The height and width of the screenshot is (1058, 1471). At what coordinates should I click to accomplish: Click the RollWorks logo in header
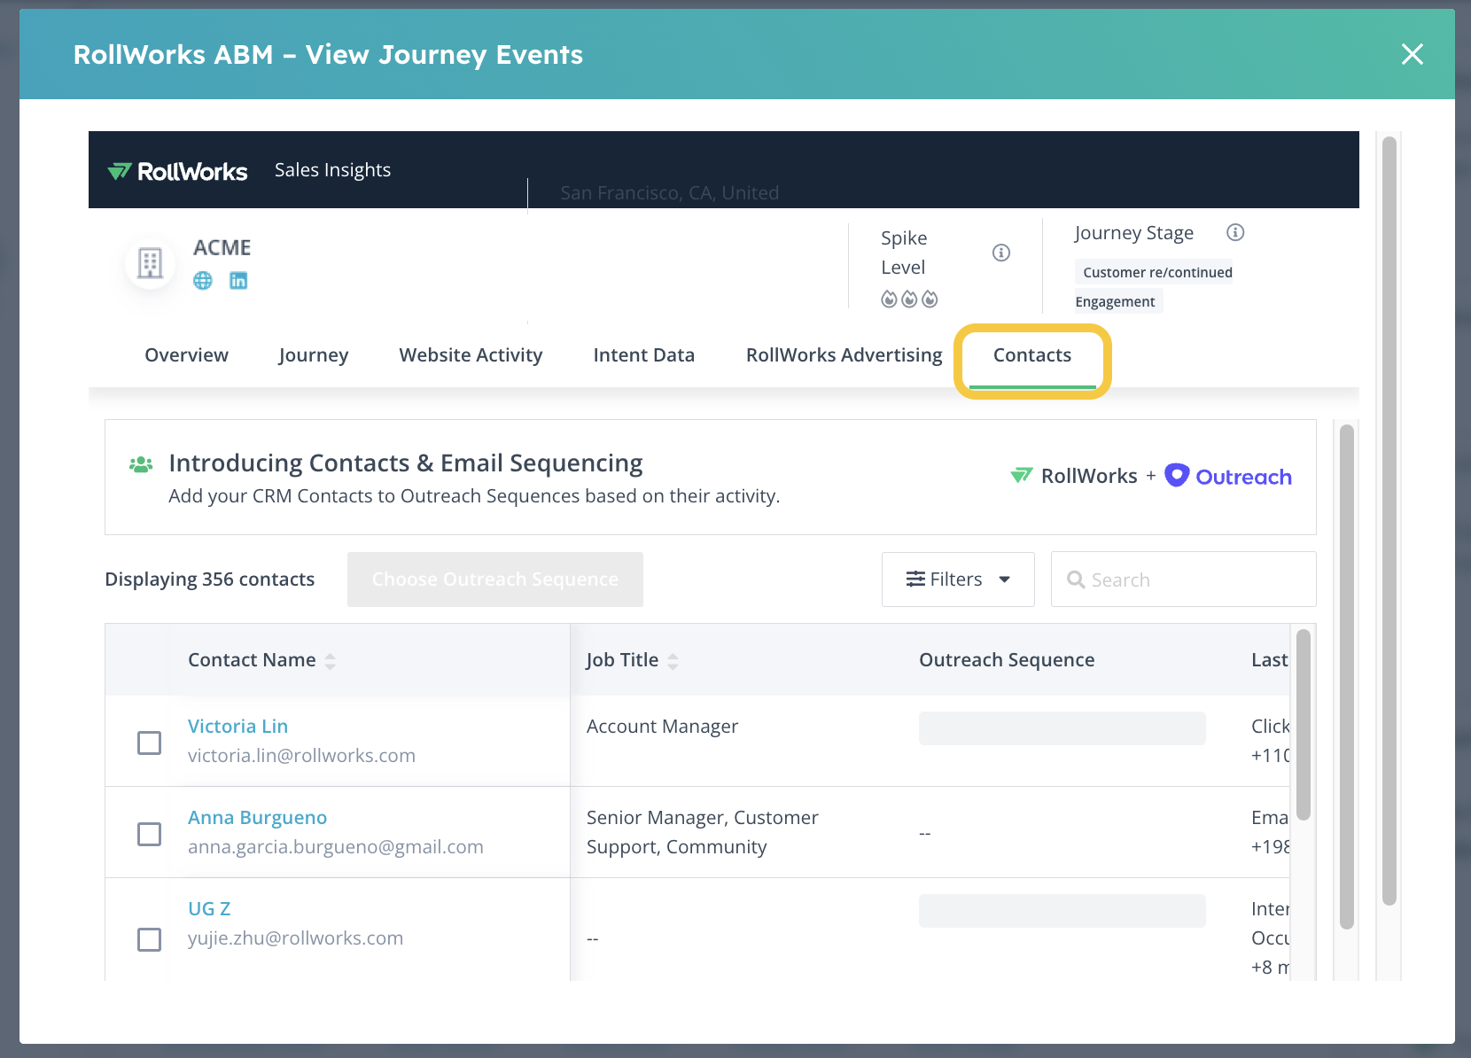point(177,171)
